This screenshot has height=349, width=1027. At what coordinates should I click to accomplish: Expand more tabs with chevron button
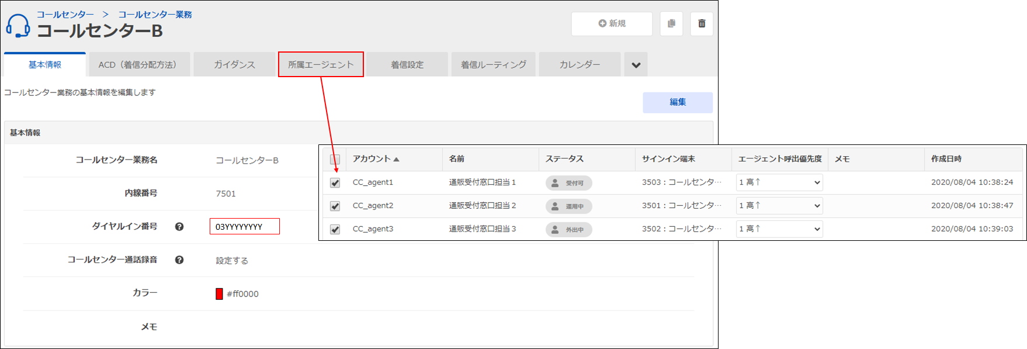(x=636, y=65)
